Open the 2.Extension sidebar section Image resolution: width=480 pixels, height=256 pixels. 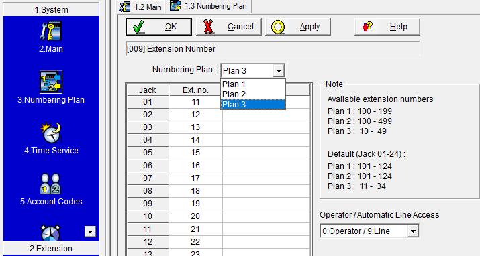click(x=51, y=248)
